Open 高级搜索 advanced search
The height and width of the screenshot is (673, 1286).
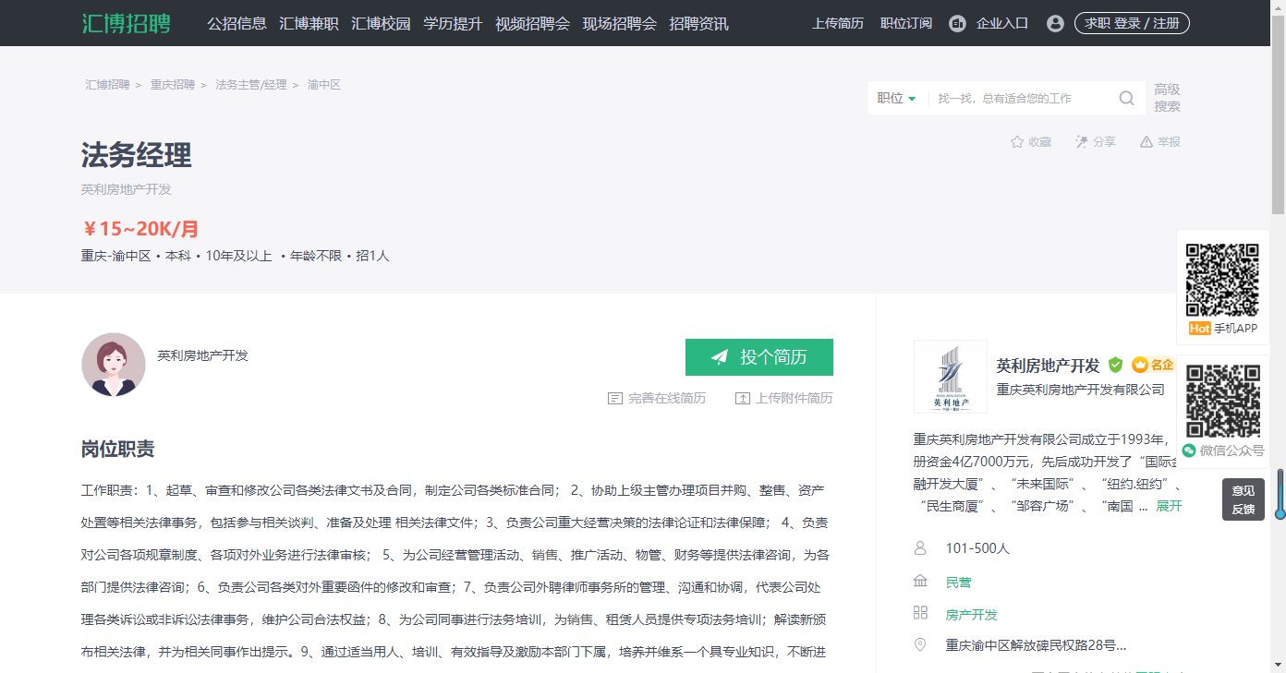point(1167,98)
